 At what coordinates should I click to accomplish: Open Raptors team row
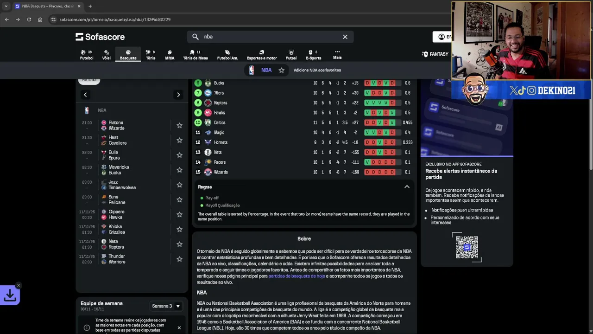(304, 103)
